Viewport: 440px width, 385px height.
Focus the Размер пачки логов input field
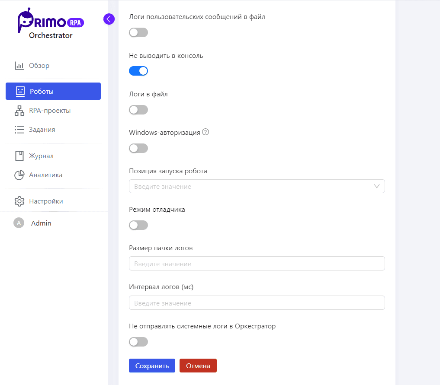pyautogui.click(x=257, y=264)
